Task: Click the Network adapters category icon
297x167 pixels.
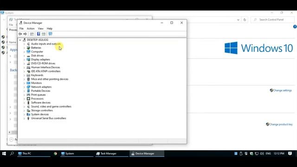Action: point(28,87)
